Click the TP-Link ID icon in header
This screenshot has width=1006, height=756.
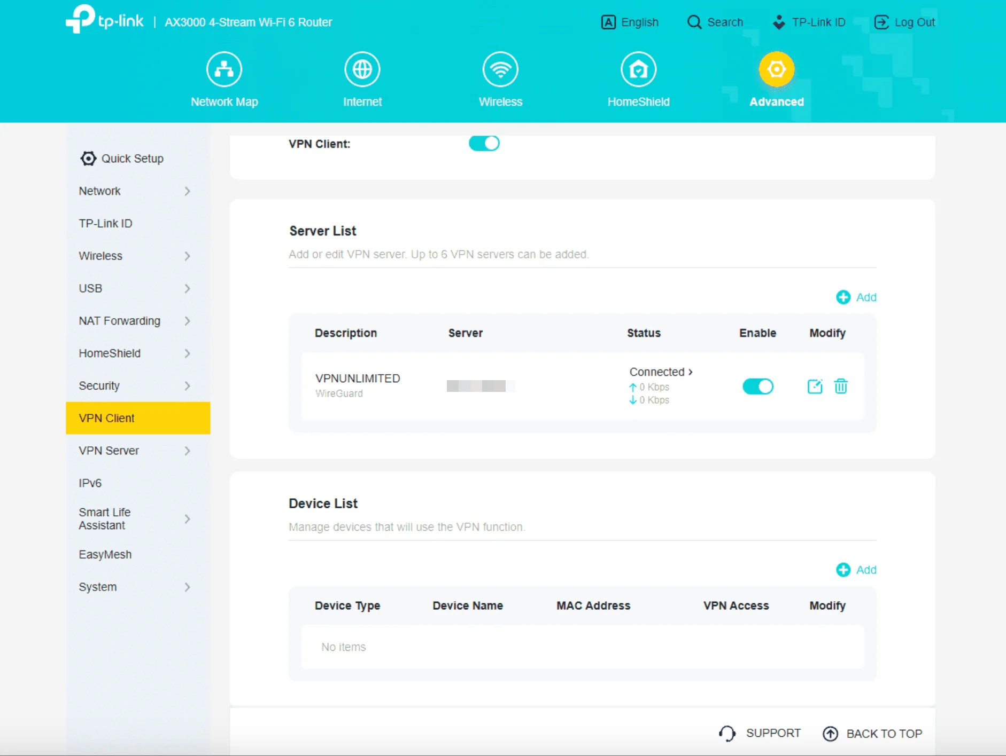click(779, 22)
